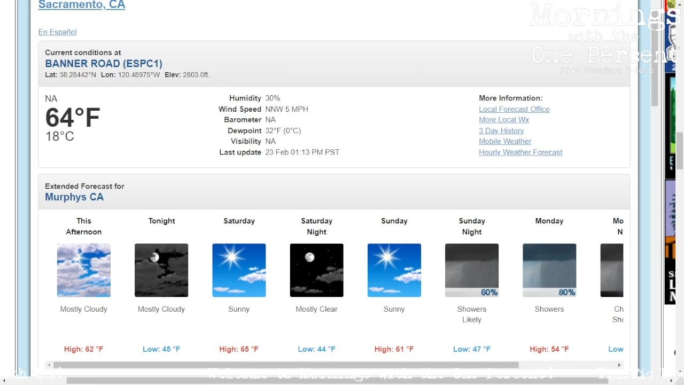Open the Sacramento, CA link
The width and height of the screenshot is (684, 385).
[82, 5]
